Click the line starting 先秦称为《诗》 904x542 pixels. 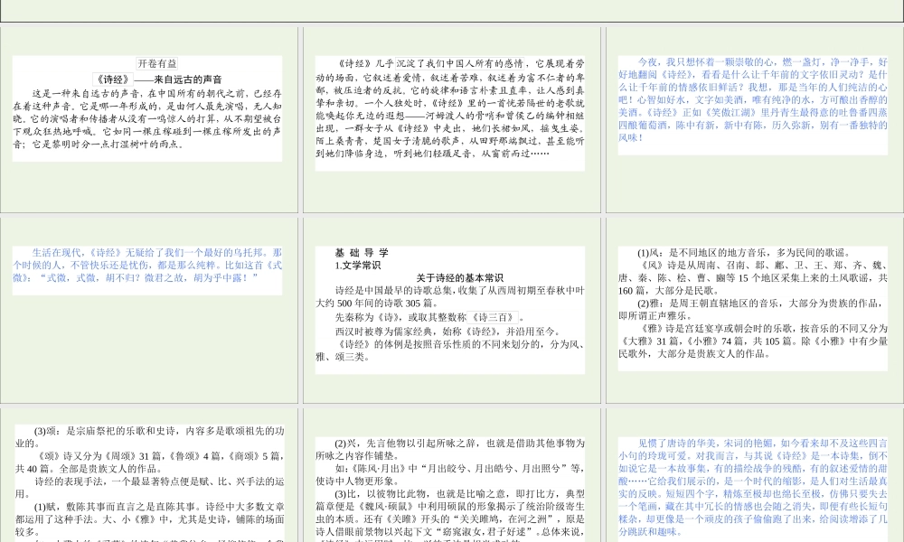(430, 317)
